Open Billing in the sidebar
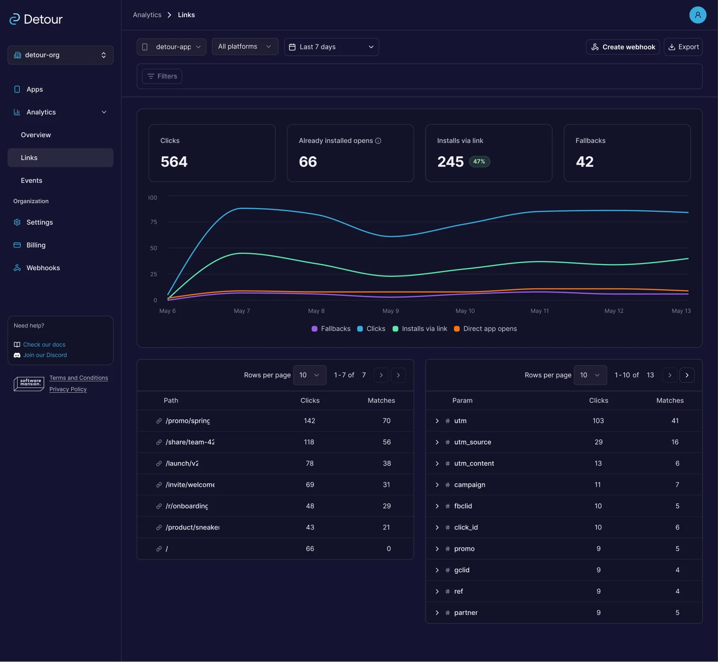The image size is (718, 662). click(60, 245)
